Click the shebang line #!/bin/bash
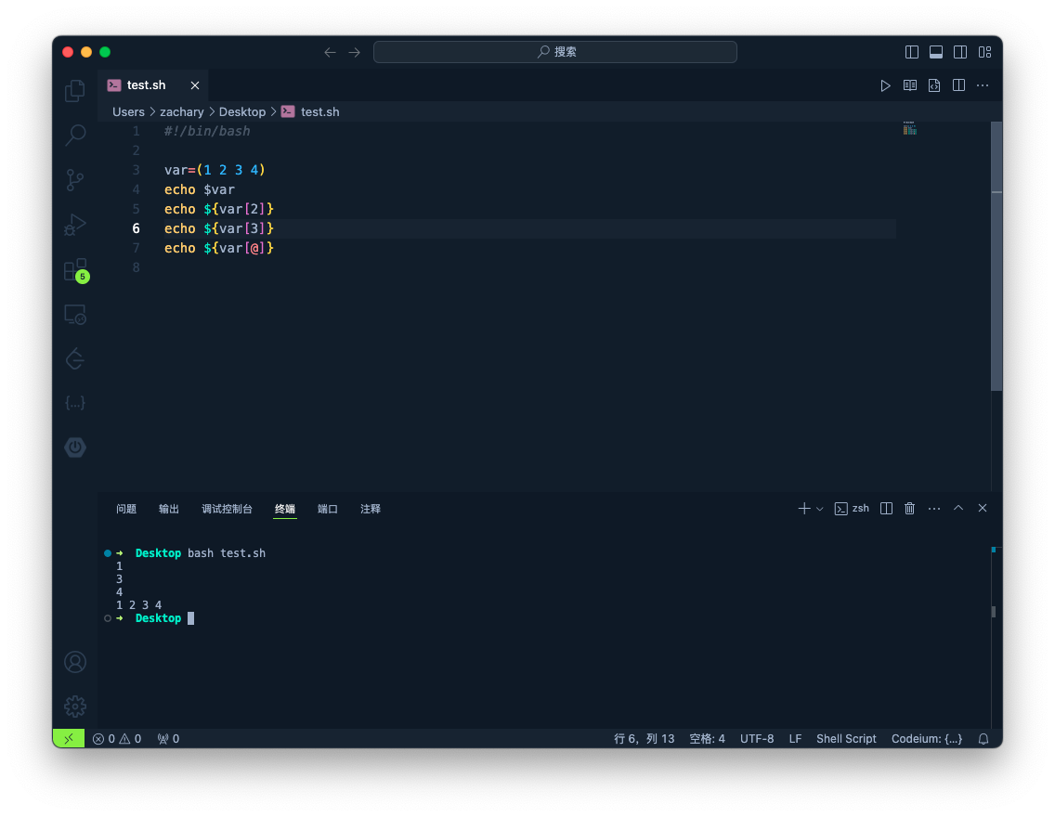1055x817 pixels. (x=207, y=131)
